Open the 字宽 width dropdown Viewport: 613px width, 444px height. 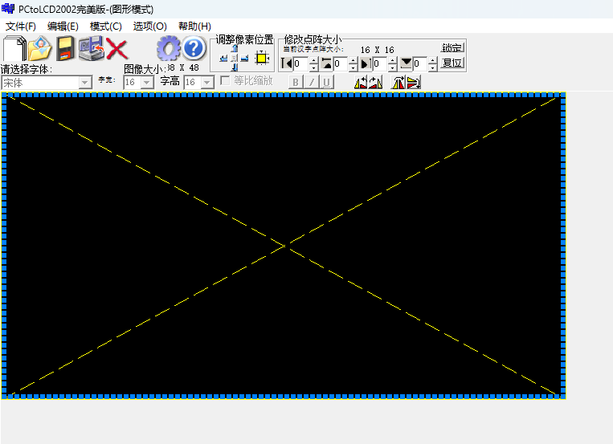(x=146, y=83)
